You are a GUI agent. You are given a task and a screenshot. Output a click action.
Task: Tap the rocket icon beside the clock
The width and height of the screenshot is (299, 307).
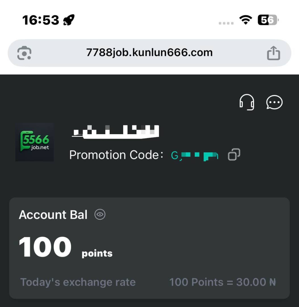pos(69,20)
